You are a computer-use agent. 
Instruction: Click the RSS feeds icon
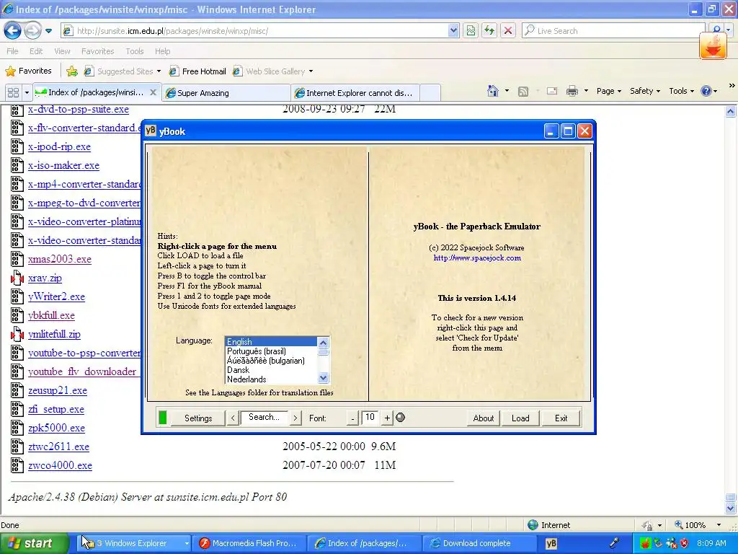point(523,92)
